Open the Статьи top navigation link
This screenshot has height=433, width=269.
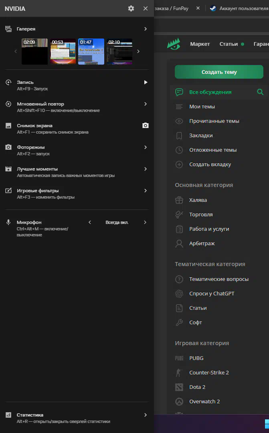pos(229,44)
